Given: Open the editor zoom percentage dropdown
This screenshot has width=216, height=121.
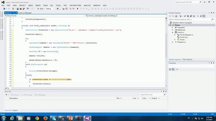Looking at the screenshot, I should click(11, 88).
